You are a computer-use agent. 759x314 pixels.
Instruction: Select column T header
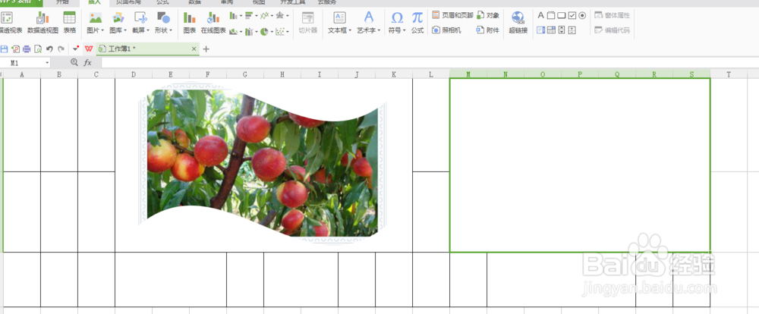(729, 74)
